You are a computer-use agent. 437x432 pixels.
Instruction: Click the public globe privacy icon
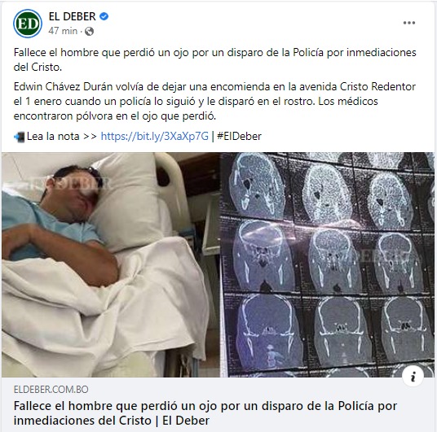tap(89, 31)
